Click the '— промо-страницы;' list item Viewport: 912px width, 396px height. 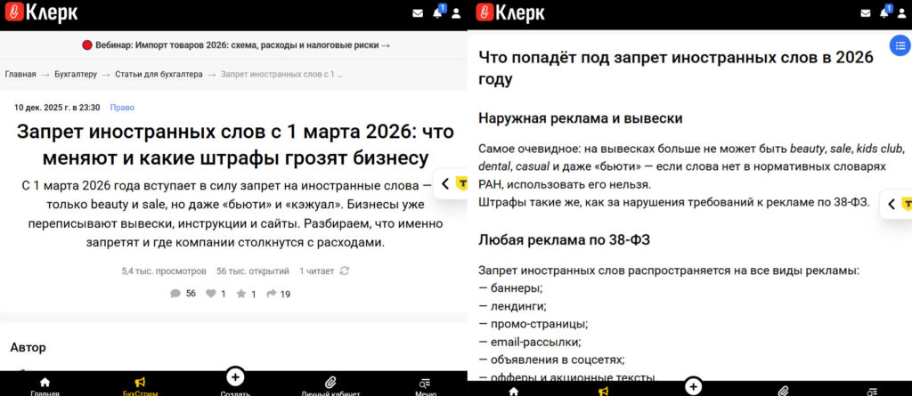533,324
